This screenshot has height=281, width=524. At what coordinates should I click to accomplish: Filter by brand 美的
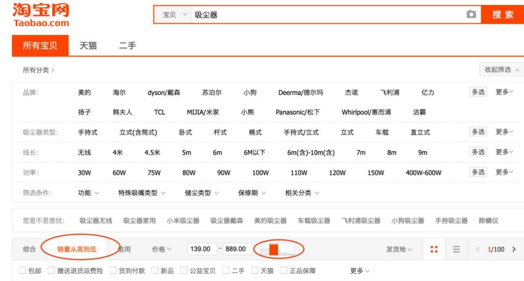pyautogui.click(x=84, y=93)
